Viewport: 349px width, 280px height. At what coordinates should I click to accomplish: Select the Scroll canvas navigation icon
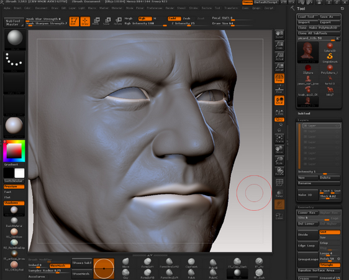279,34
